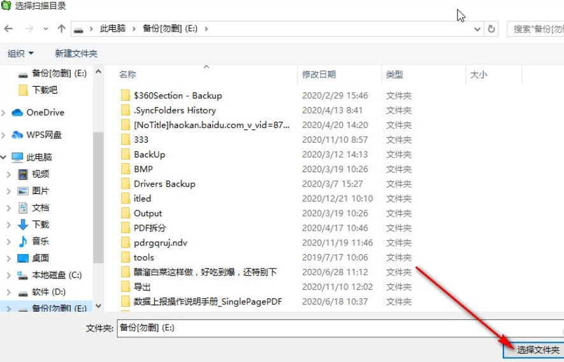The image size is (564, 362).
Task: Select the BMP folder icon
Action: (126, 169)
